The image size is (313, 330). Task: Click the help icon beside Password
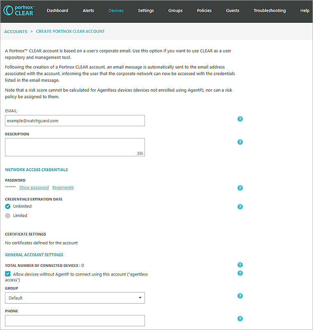[240, 188]
